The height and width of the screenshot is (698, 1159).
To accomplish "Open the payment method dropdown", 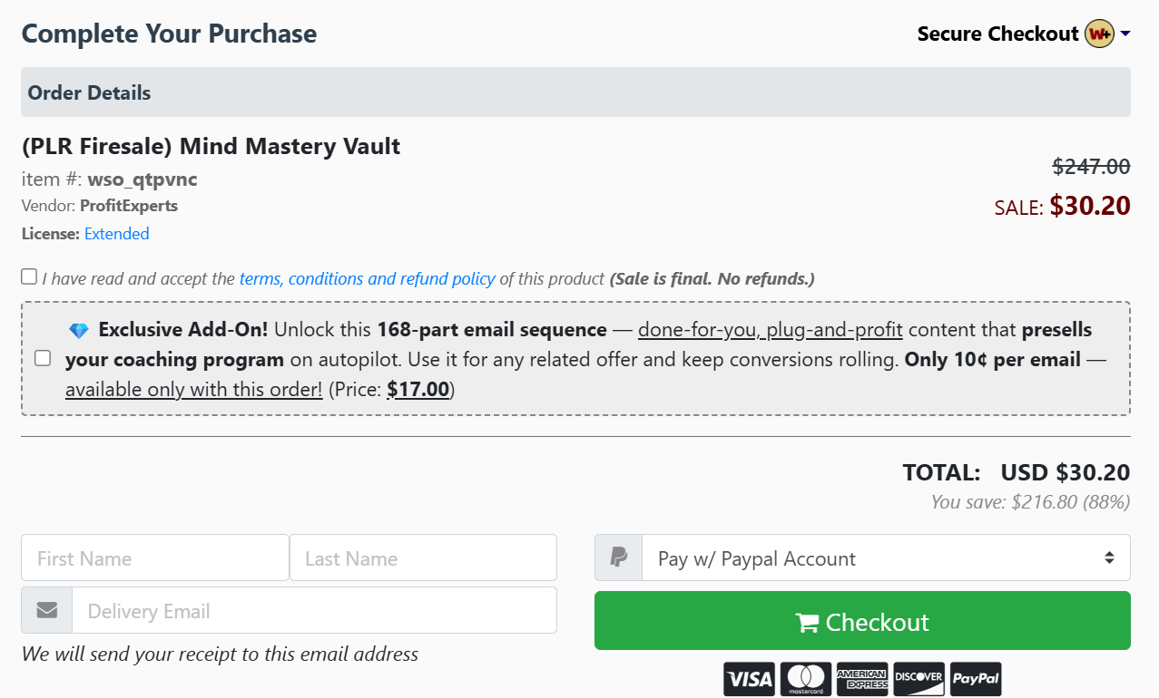I will pyautogui.click(x=885, y=557).
